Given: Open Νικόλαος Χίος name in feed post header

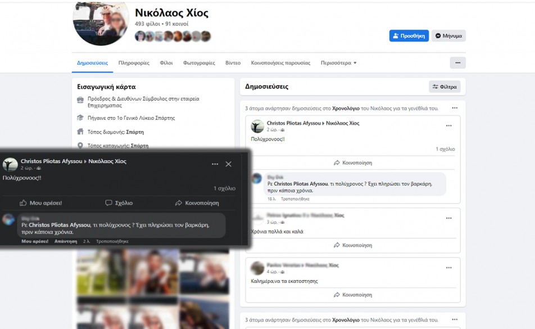Looking at the screenshot, I should pyautogui.click(x=343, y=123).
